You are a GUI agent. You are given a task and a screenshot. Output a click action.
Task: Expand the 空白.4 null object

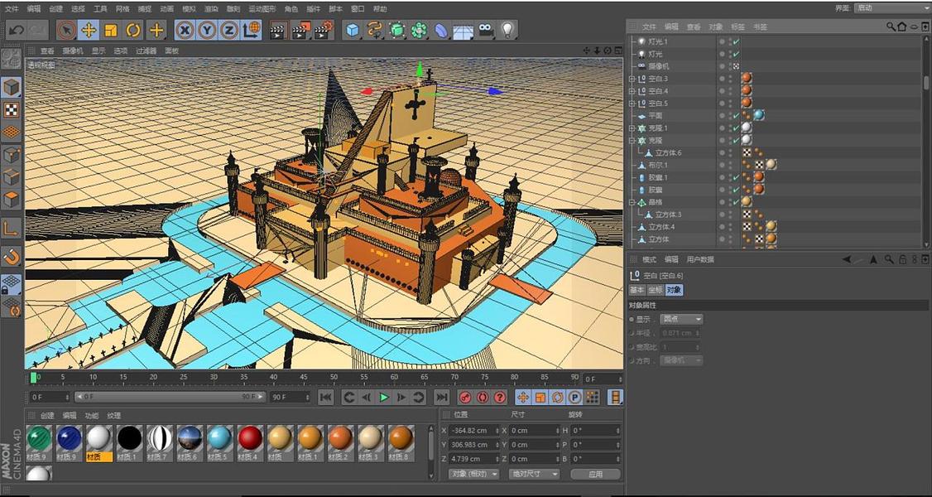632,91
